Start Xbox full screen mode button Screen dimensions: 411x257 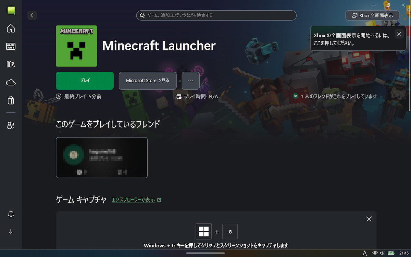point(372,15)
